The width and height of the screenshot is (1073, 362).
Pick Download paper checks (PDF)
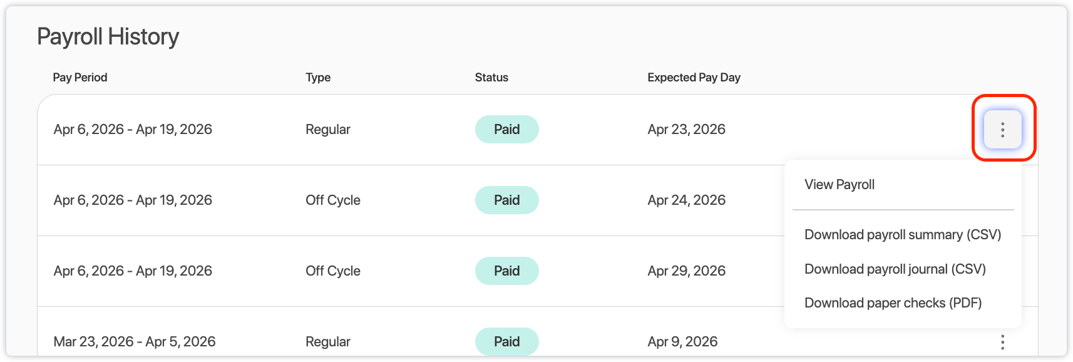coord(893,303)
